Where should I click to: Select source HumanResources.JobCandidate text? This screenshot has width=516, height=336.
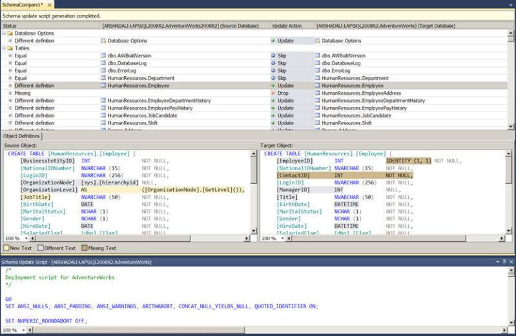pyautogui.click(x=142, y=115)
